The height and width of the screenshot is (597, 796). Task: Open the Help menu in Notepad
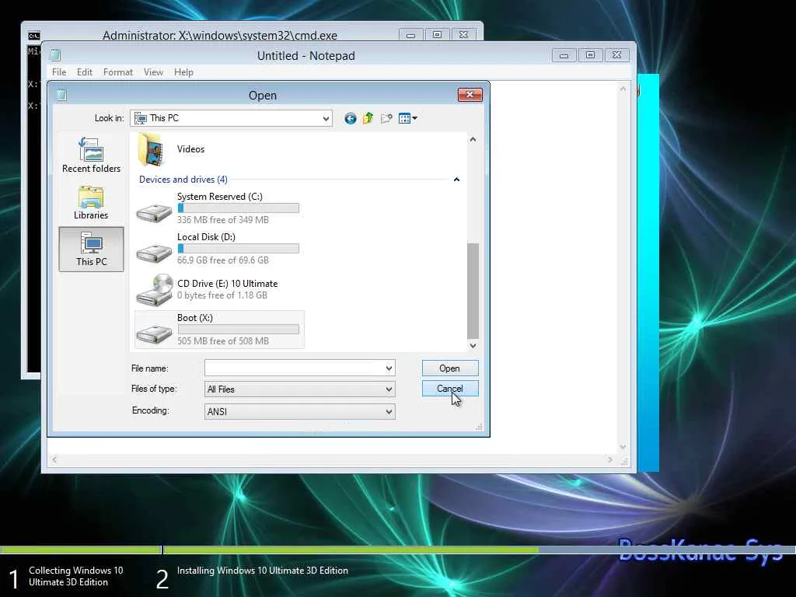(183, 72)
